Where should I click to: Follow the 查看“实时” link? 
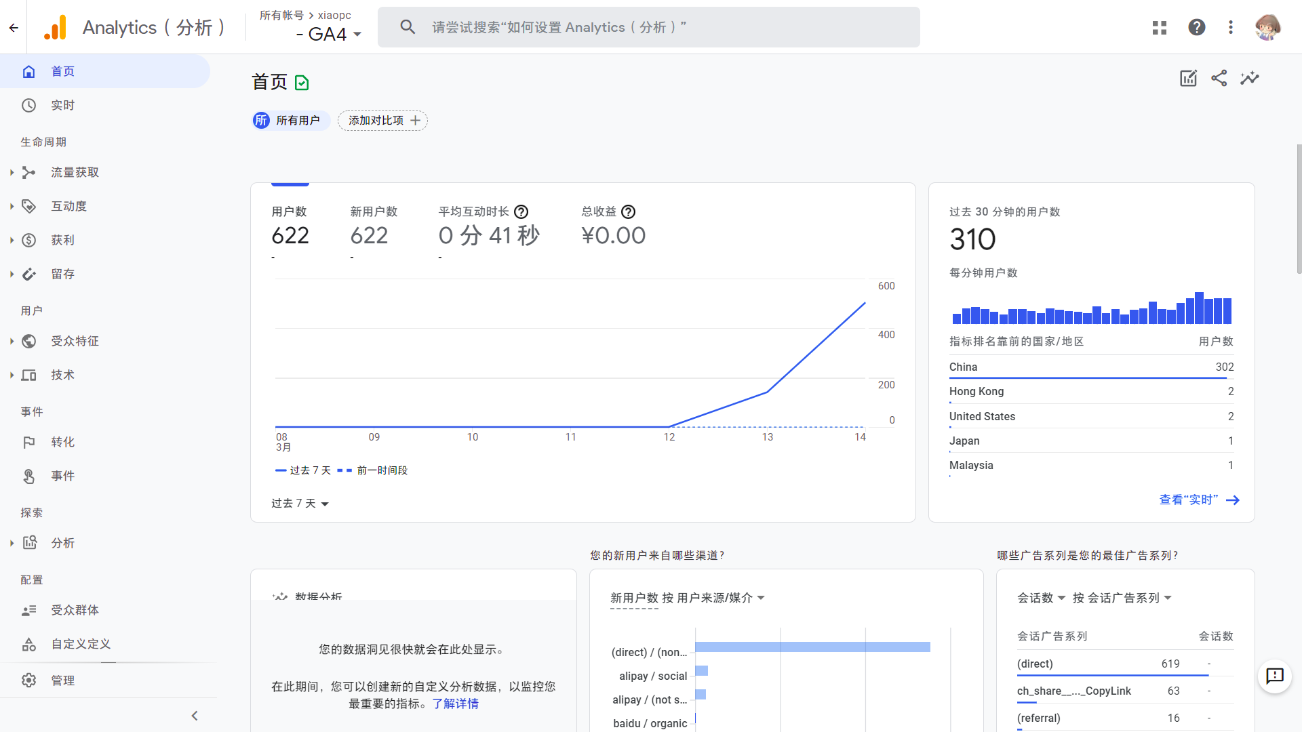pyautogui.click(x=1199, y=500)
